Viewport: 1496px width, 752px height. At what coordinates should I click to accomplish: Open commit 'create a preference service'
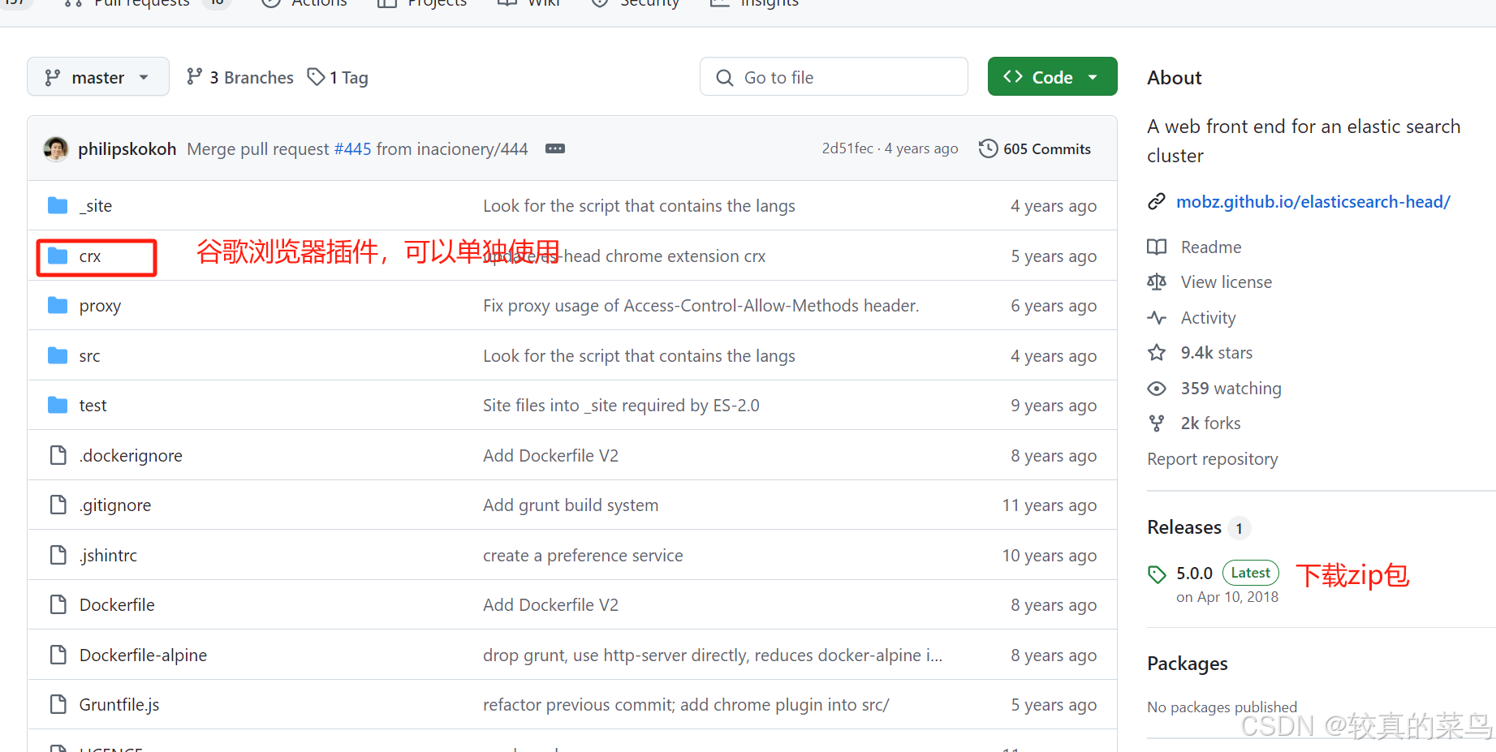(x=583, y=556)
